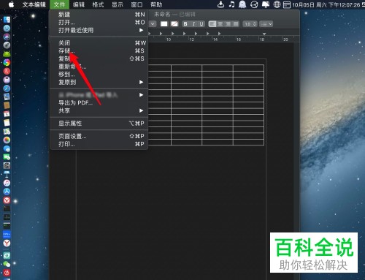Click the display mirroring menu bar icon
Screen dimensions: 365x280
pos(266,4)
